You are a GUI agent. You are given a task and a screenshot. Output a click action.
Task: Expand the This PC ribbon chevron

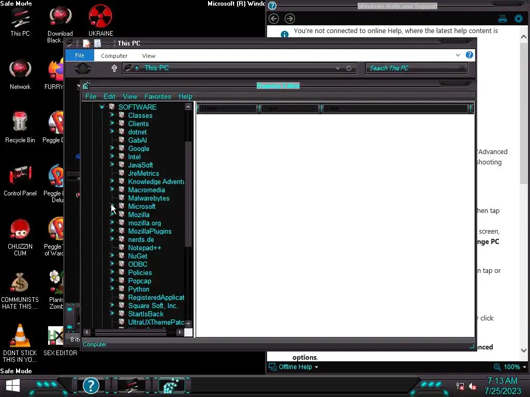pos(458,55)
